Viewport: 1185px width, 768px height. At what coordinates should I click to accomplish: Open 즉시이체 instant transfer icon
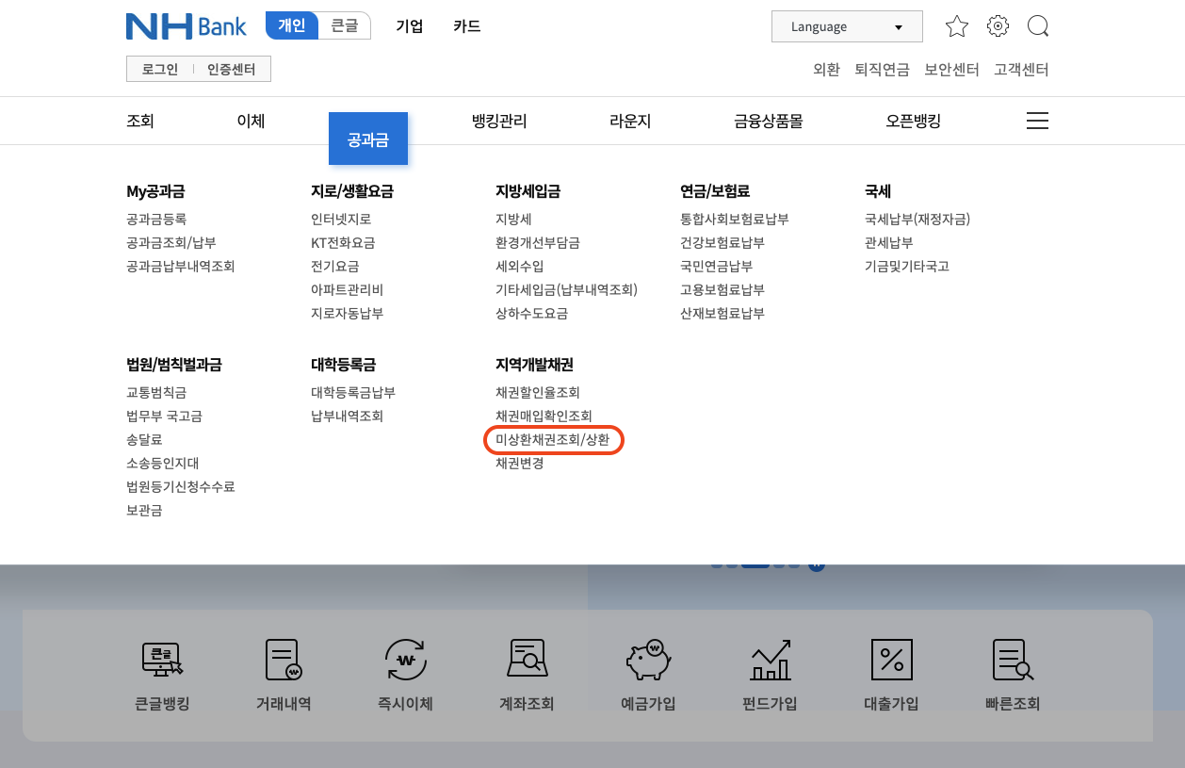tap(404, 673)
